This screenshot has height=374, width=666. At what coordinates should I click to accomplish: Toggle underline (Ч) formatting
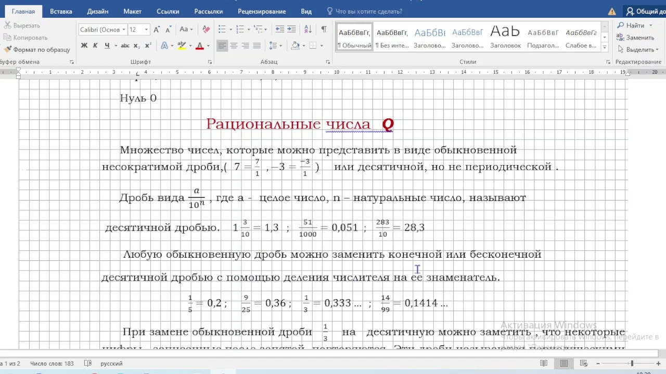coord(107,46)
